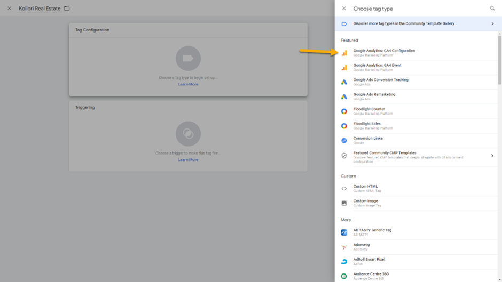Click the Triggering heading
502x282 pixels.
(85, 108)
